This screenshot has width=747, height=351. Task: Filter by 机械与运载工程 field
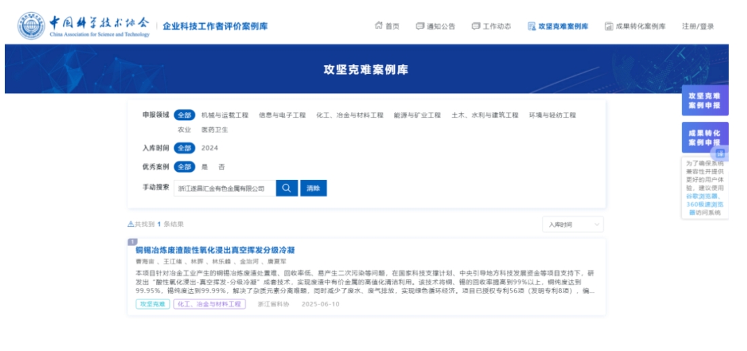[x=225, y=115]
